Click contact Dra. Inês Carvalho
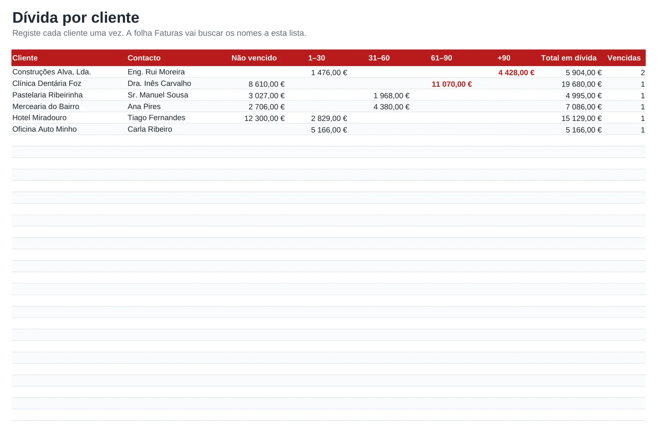Image resolution: width=657 pixels, height=432 pixels. coord(159,83)
